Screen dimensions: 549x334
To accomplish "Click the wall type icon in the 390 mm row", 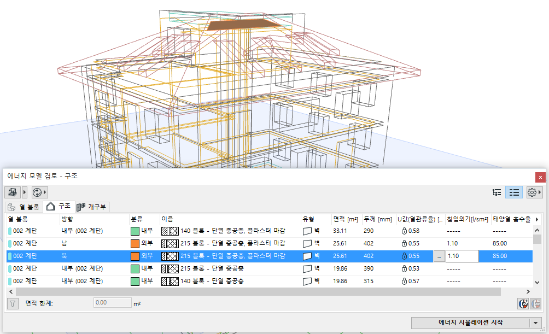I will click(x=307, y=269).
